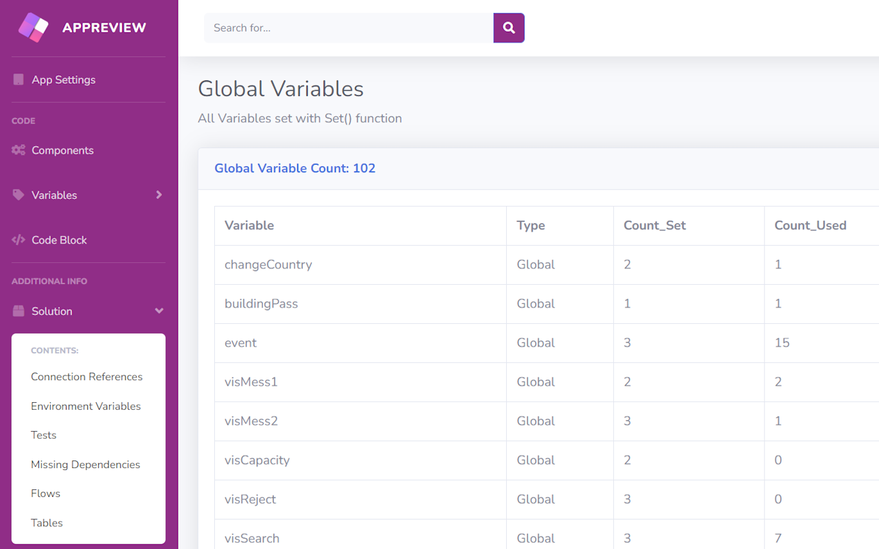Select the changeCountry variable cell

point(361,265)
